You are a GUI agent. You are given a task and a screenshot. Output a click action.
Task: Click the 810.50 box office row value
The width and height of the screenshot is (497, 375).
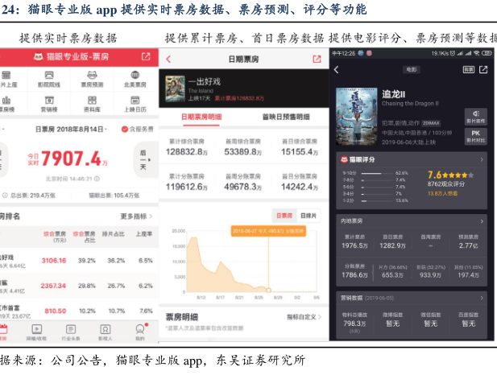click(x=55, y=311)
